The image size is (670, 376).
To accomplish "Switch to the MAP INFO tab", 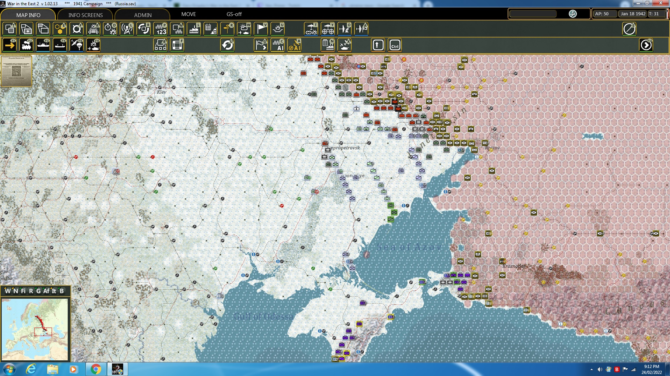I will tap(28, 15).
